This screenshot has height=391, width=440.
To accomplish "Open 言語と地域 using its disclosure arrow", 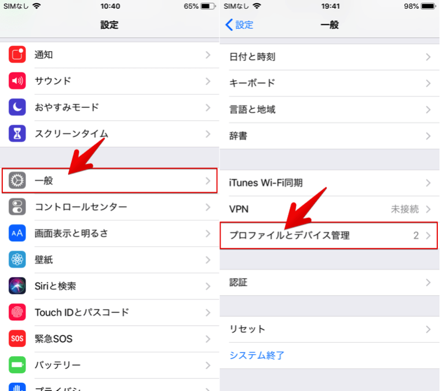I will 428,110.
